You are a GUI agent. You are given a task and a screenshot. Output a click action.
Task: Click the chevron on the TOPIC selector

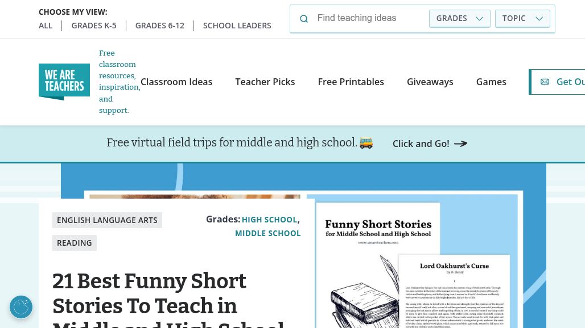[539, 18]
